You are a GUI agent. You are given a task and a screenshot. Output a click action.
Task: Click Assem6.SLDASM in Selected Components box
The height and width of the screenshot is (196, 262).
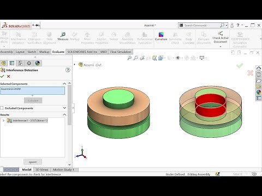click(11, 89)
